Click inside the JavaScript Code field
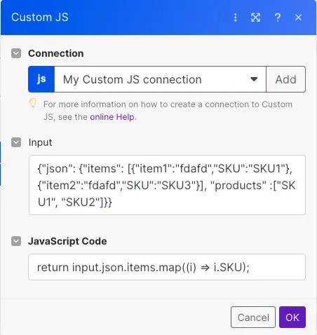The image size is (317, 335). point(167,267)
